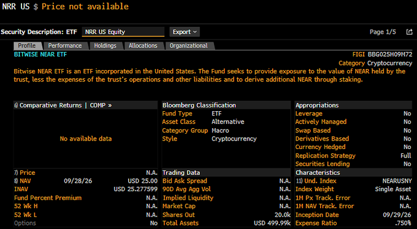Click the Index Weight Single Asset value
417x229 pixels.
(x=393, y=189)
